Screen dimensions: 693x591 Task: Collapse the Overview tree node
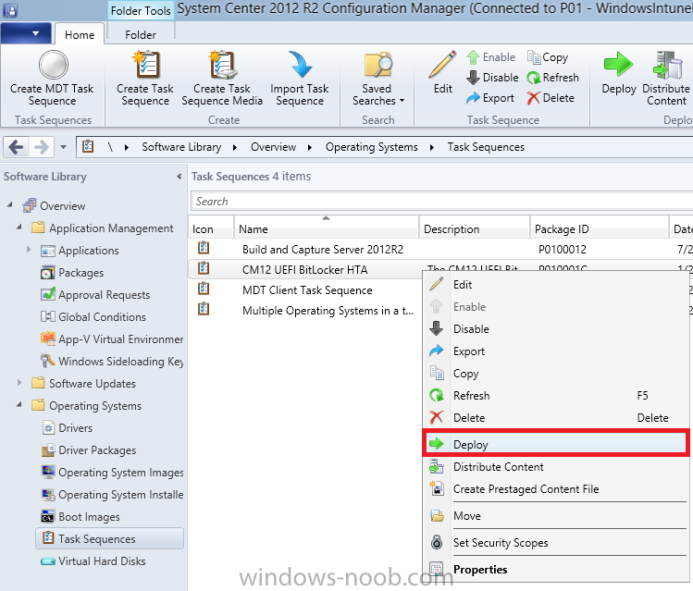tap(10, 205)
